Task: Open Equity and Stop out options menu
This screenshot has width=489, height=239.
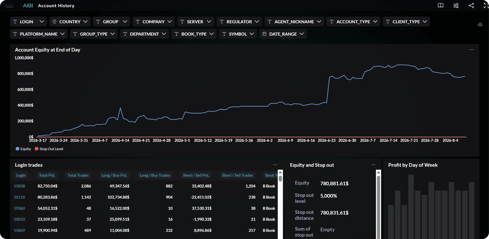Action: click(373, 165)
